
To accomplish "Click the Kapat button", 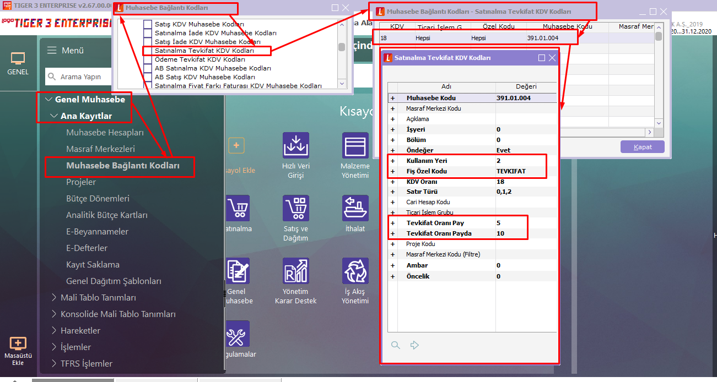I will point(642,147).
